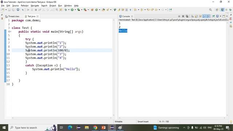Click Remove Launch X icon in Console

[183, 16]
